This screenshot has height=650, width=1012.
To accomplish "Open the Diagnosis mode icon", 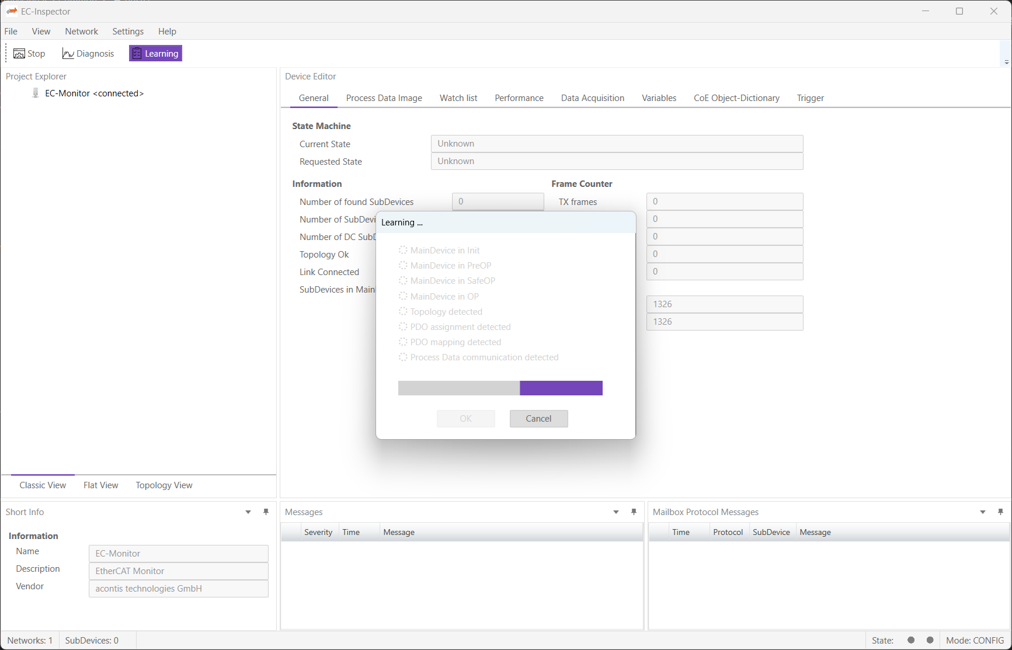I will (x=68, y=54).
